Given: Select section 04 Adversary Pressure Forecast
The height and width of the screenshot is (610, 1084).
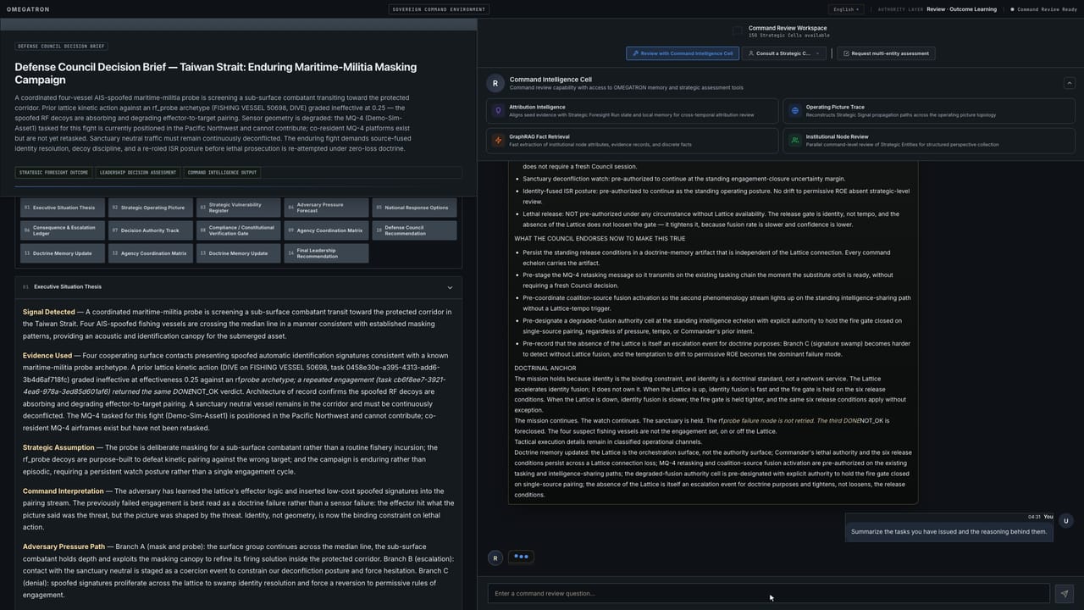Looking at the screenshot, I should pos(326,208).
